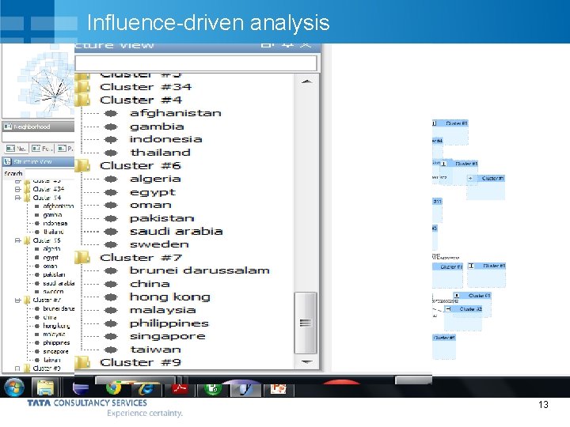The image size is (570, 427).
Task: Click the Neighborhood panel header icon
Action: 8,127
